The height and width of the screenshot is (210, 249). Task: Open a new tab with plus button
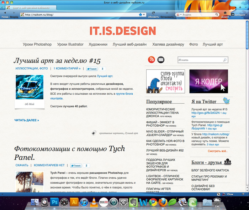[x=240, y=7]
